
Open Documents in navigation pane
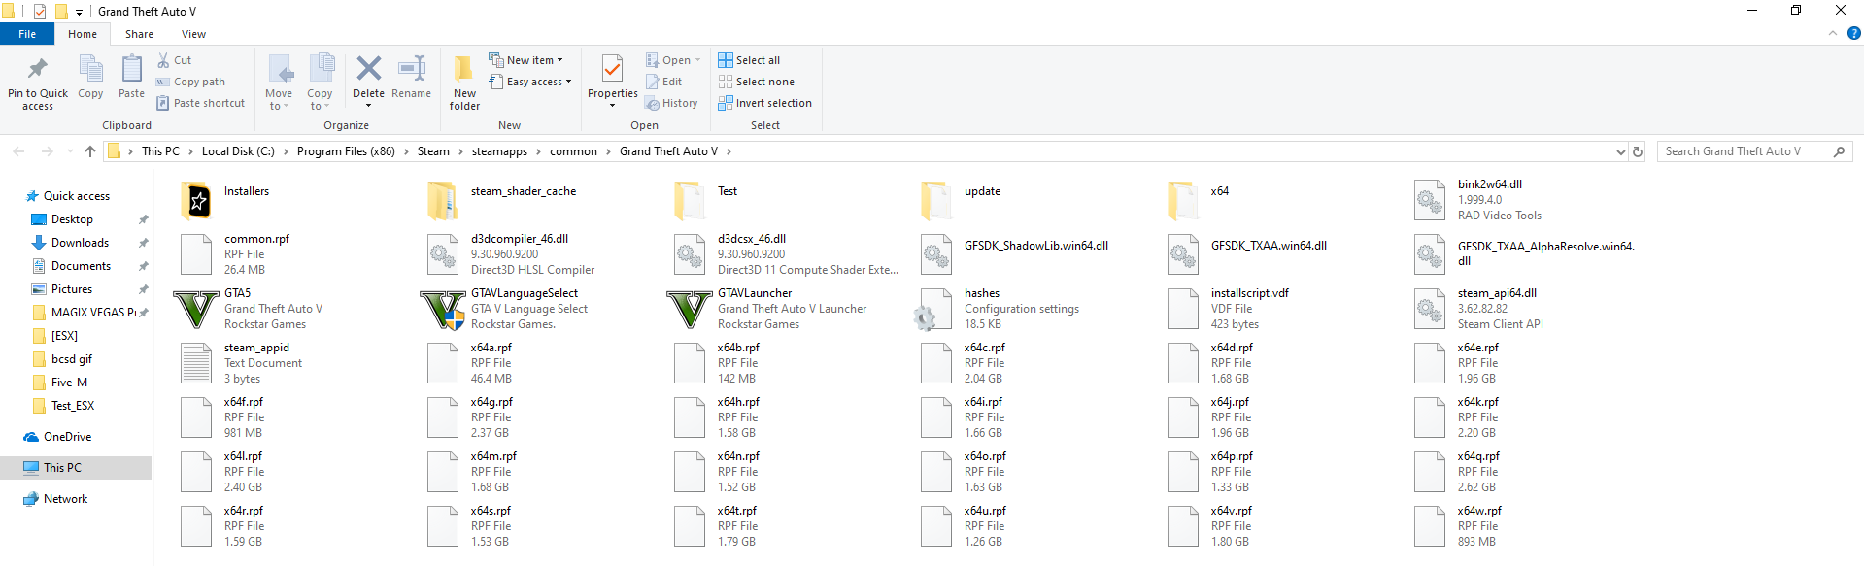coord(81,266)
